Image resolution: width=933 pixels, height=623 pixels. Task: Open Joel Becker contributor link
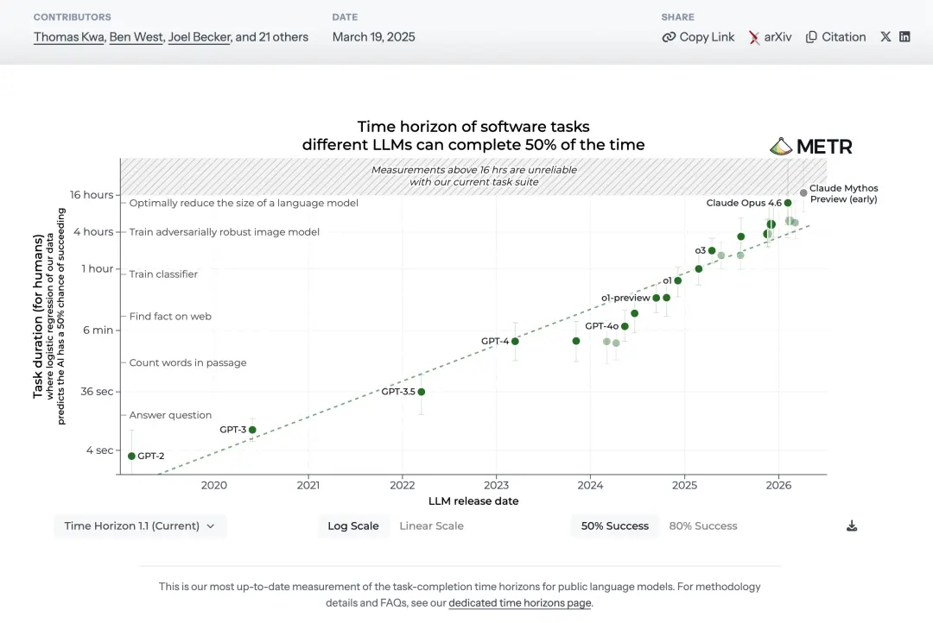[200, 37]
